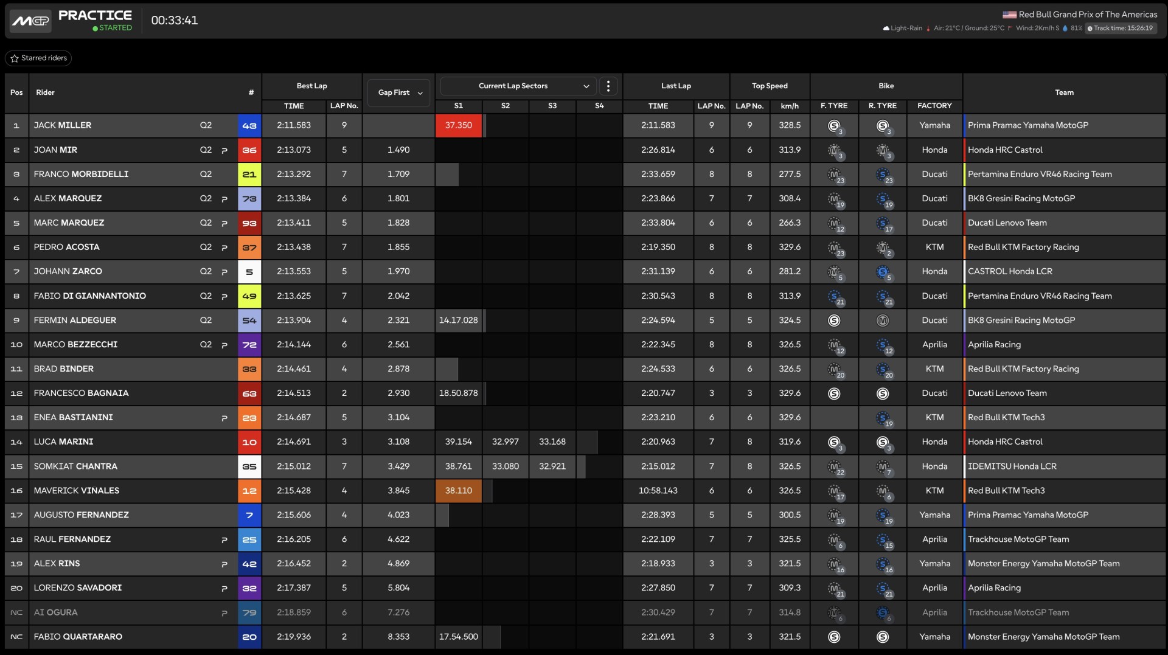This screenshot has height=655, width=1168.
Task: Click Fabio Quartararo's front tyre icon
Action: (x=834, y=637)
